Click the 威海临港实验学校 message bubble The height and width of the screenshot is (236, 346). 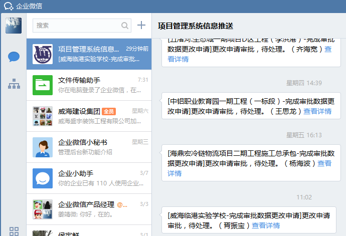click(249, 220)
